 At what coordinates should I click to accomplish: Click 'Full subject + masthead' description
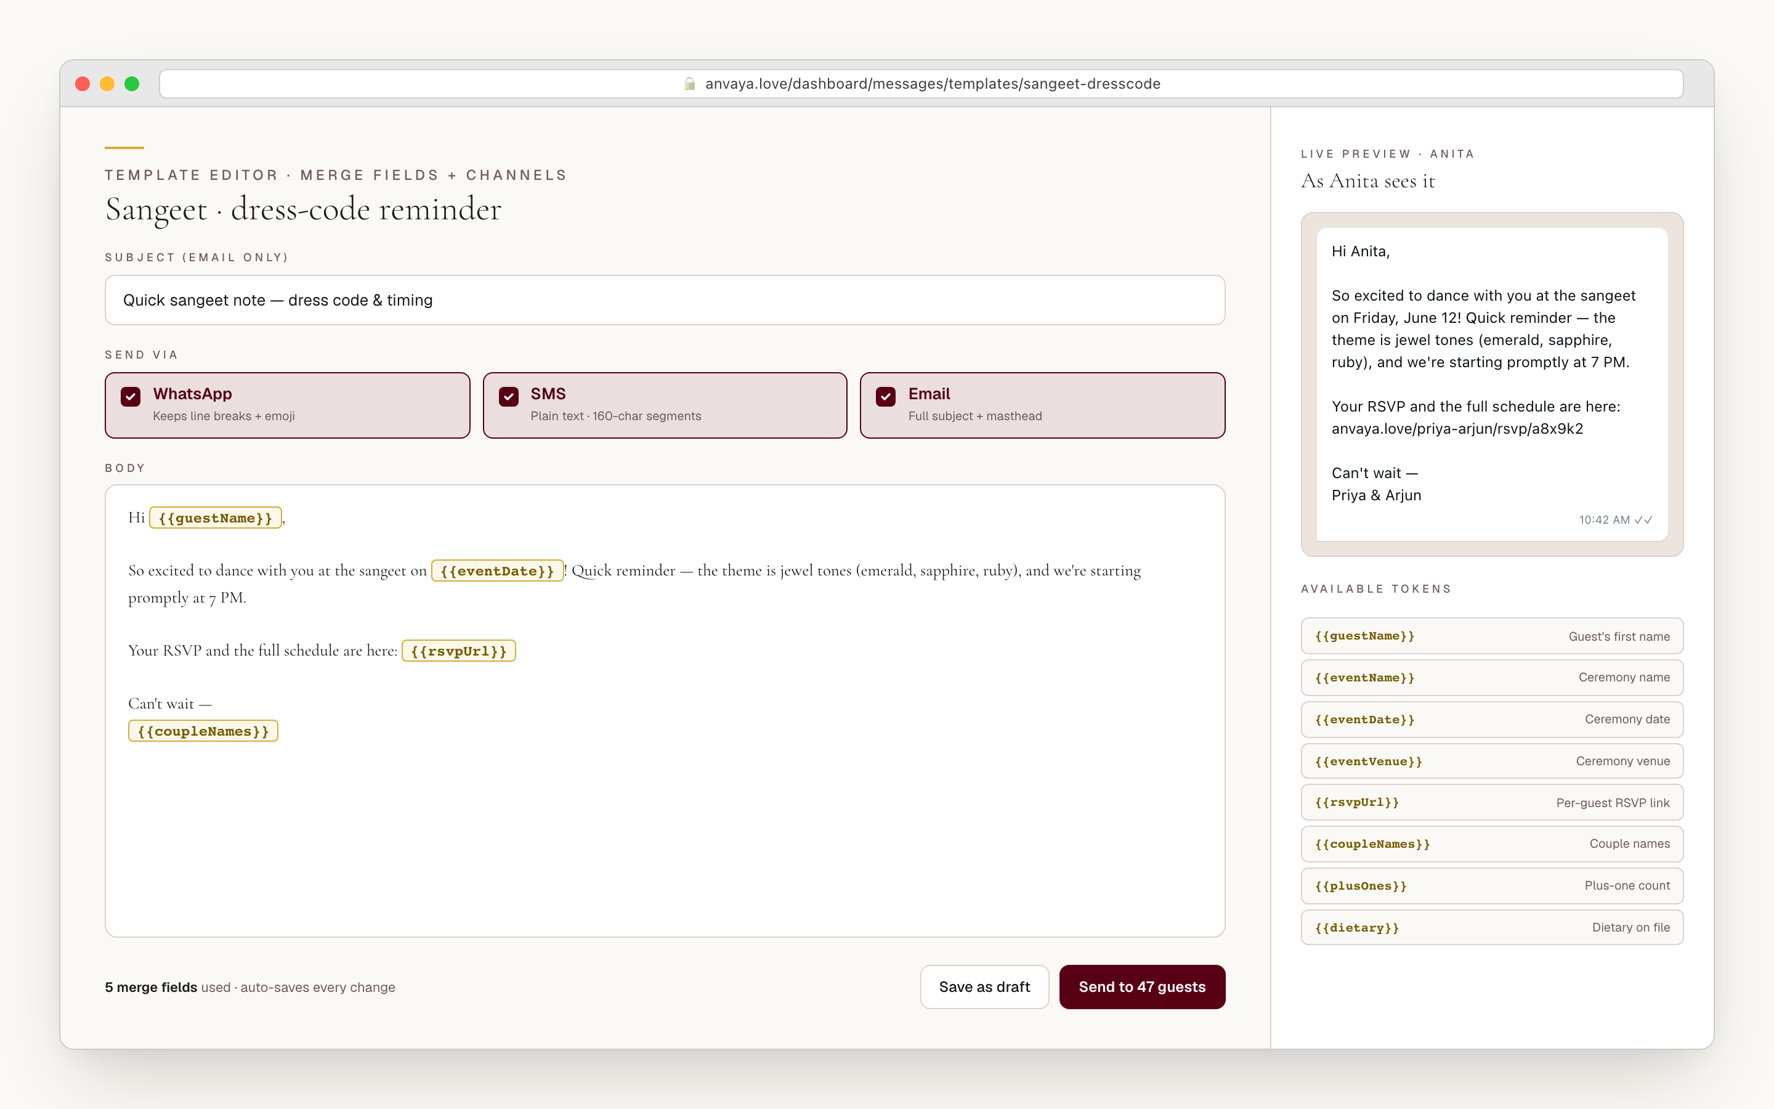point(975,416)
